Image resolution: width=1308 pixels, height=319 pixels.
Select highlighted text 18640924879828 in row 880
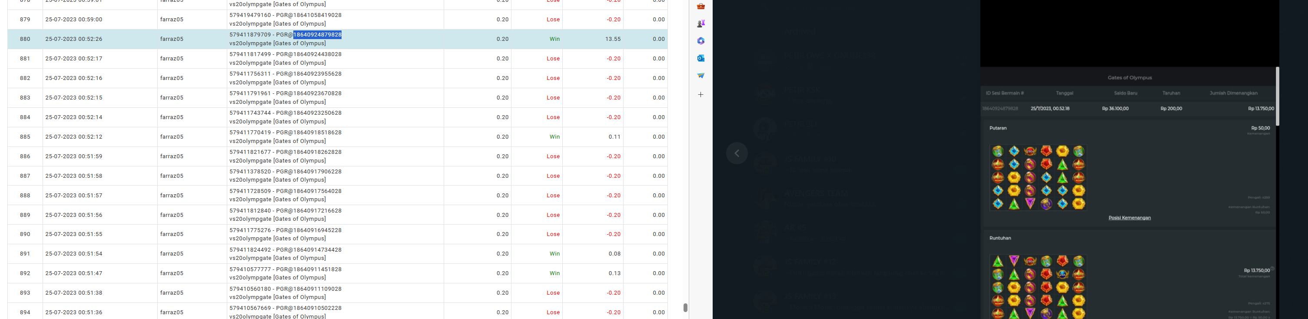[317, 34]
